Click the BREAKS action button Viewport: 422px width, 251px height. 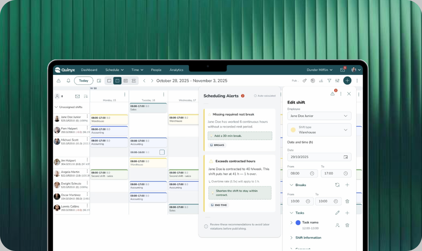point(217,145)
